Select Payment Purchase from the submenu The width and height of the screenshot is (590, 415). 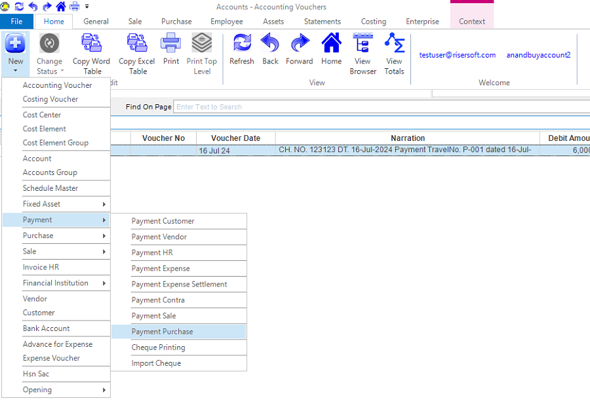162,332
